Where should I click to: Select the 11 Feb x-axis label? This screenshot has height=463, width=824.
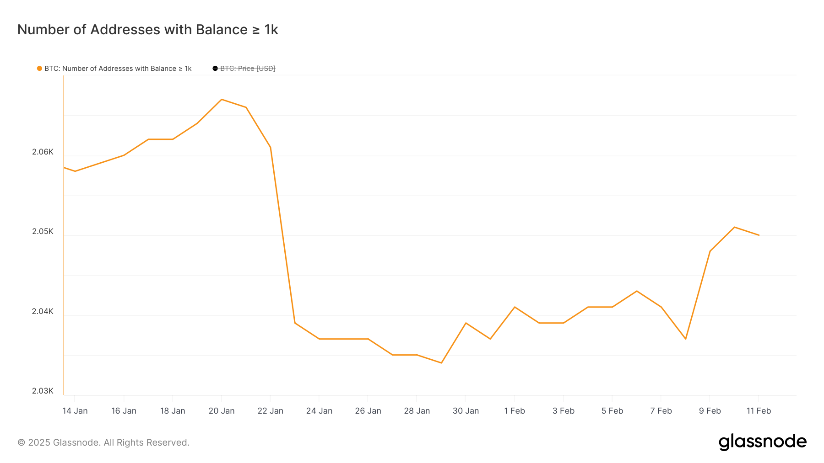coord(759,411)
